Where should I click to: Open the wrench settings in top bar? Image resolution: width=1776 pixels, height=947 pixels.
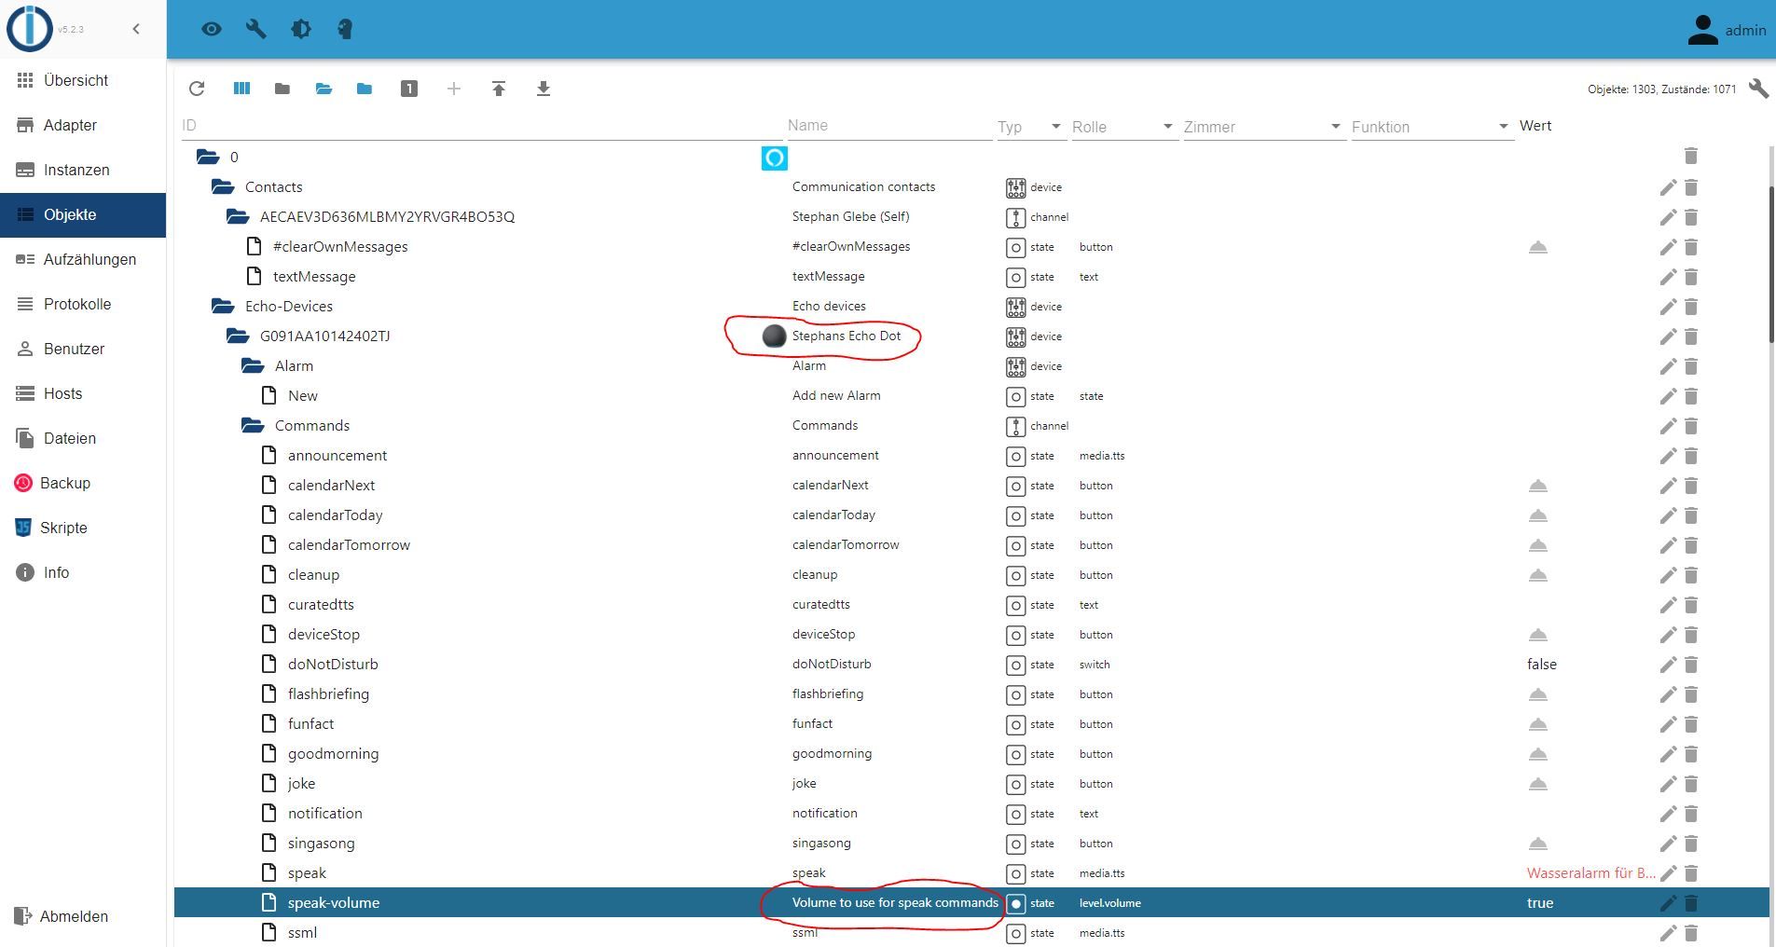pyautogui.click(x=256, y=29)
